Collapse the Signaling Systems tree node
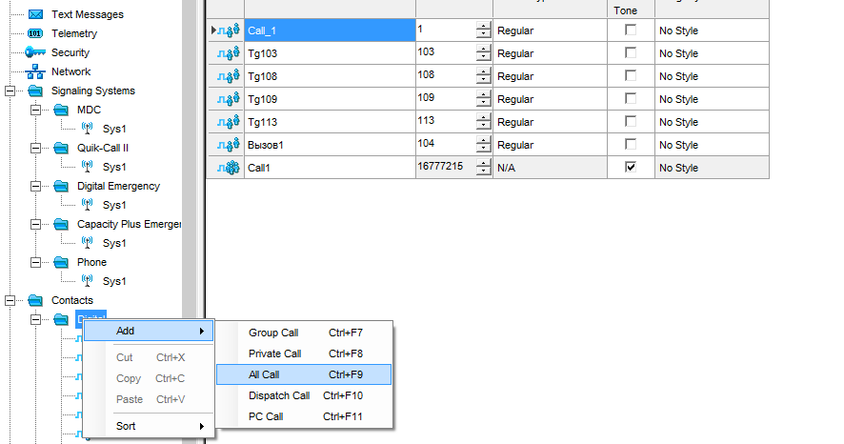 click(10, 91)
